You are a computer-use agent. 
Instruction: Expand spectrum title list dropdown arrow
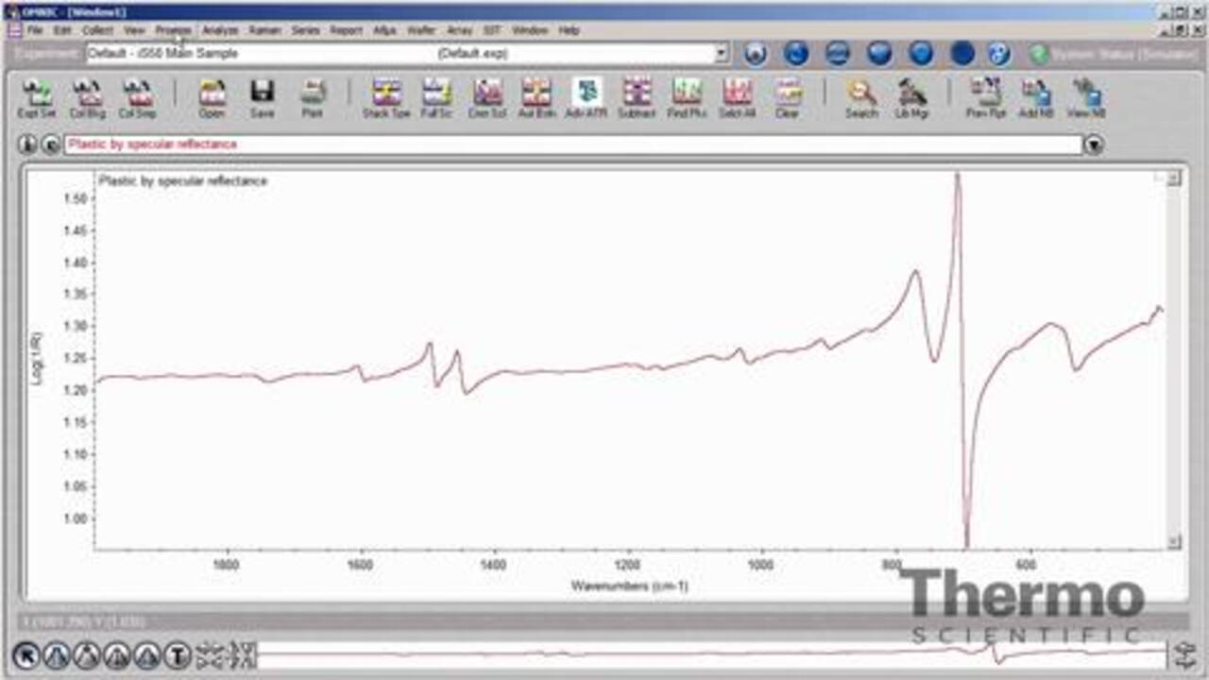point(1094,144)
